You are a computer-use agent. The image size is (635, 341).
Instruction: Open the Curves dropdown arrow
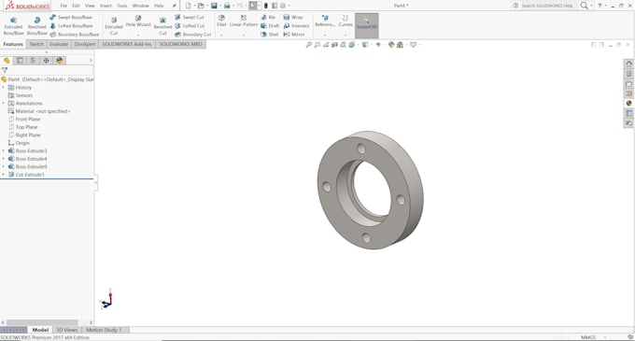point(346,35)
